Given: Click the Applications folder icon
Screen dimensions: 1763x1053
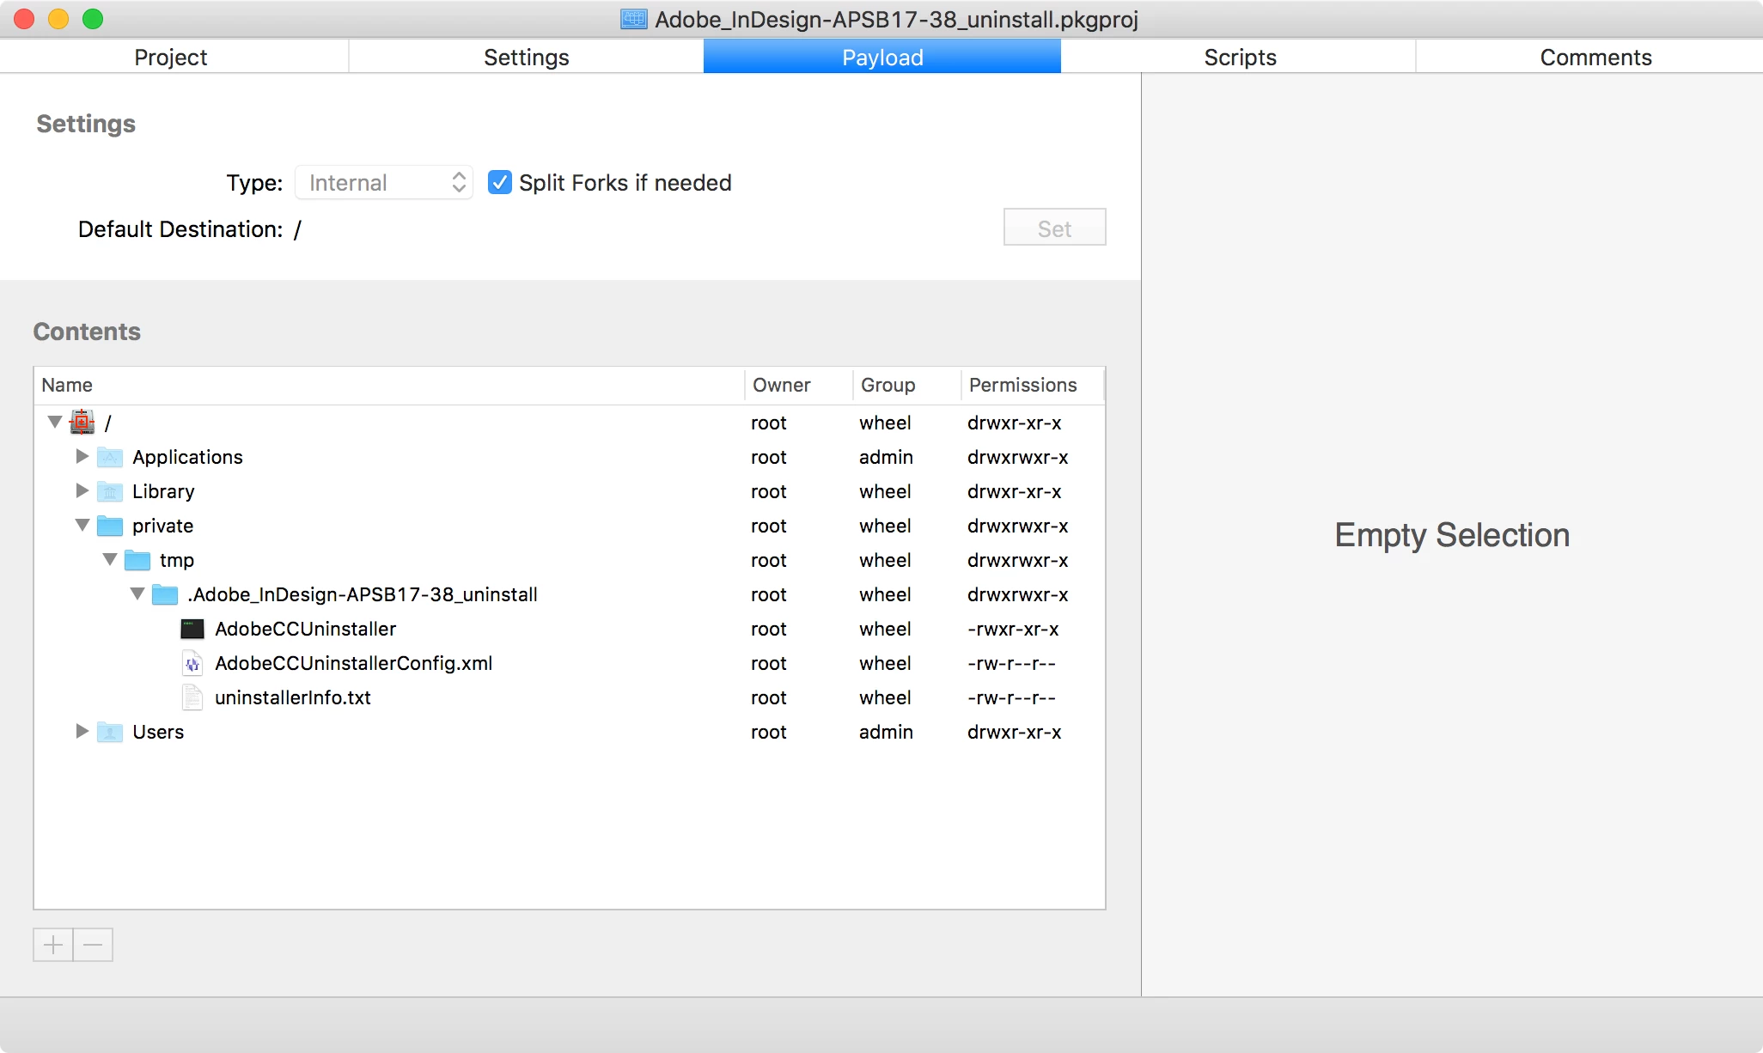Looking at the screenshot, I should (110, 457).
